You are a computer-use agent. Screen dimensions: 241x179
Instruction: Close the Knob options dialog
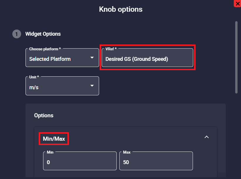tap(237, 4)
